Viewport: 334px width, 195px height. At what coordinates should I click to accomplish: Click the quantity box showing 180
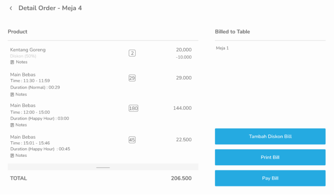point(133,108)
